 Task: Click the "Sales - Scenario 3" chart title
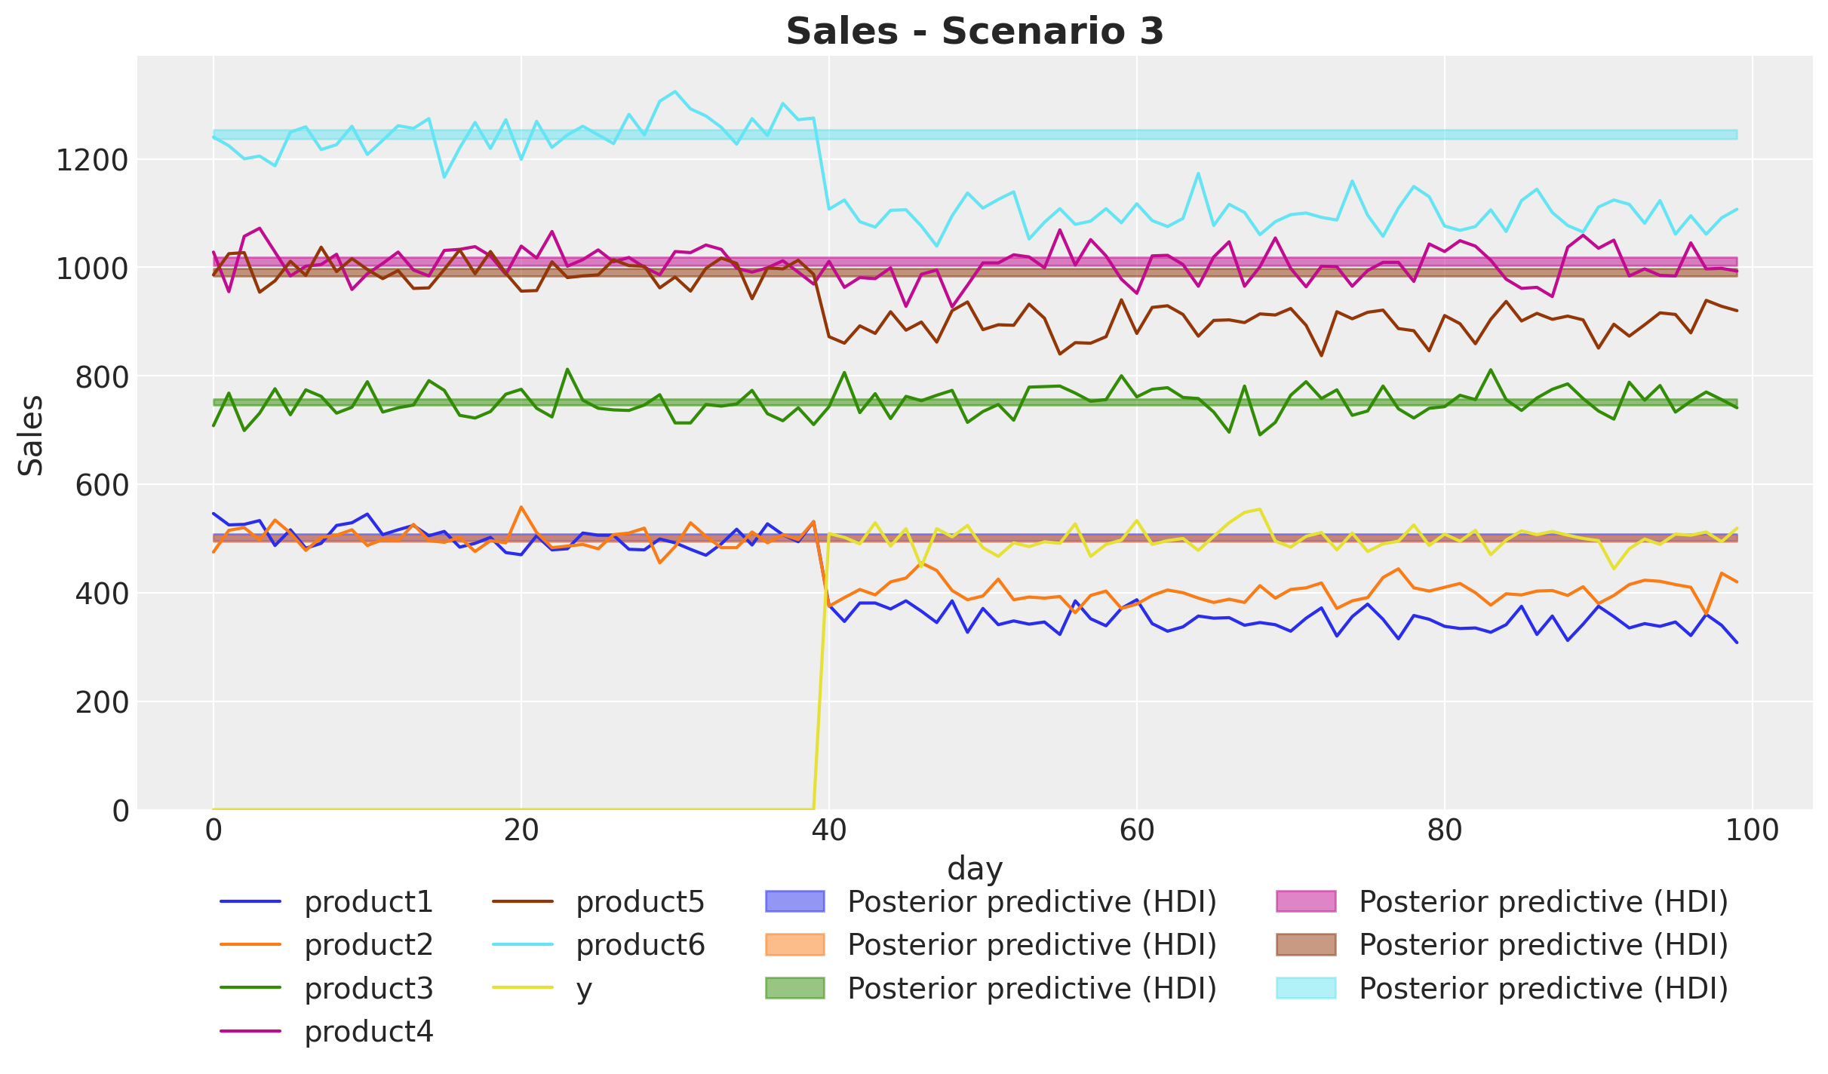[x=975, y=32]
